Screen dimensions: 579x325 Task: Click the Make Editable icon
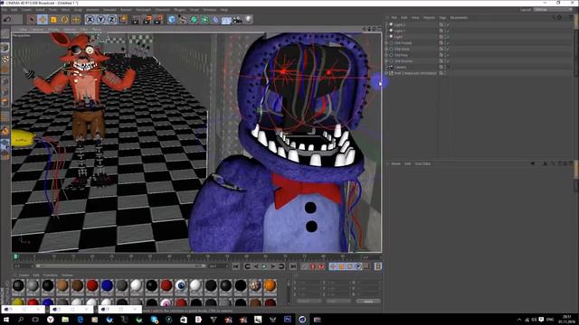pyautogui.click(x=5, y=34)
